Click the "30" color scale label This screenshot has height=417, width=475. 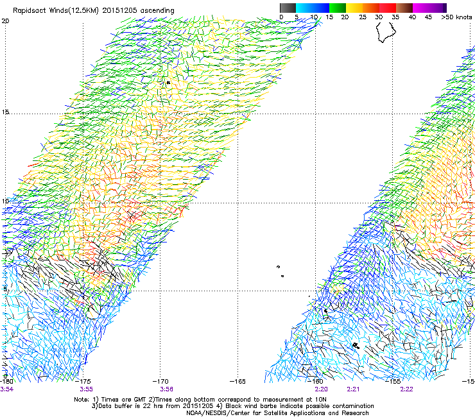pyautogui.click(x=379, y=17)
